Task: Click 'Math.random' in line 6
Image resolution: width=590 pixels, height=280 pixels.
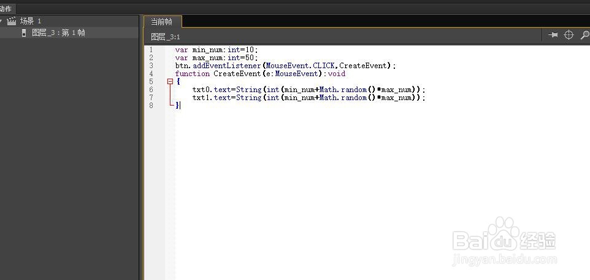Action: coord(343,90)
